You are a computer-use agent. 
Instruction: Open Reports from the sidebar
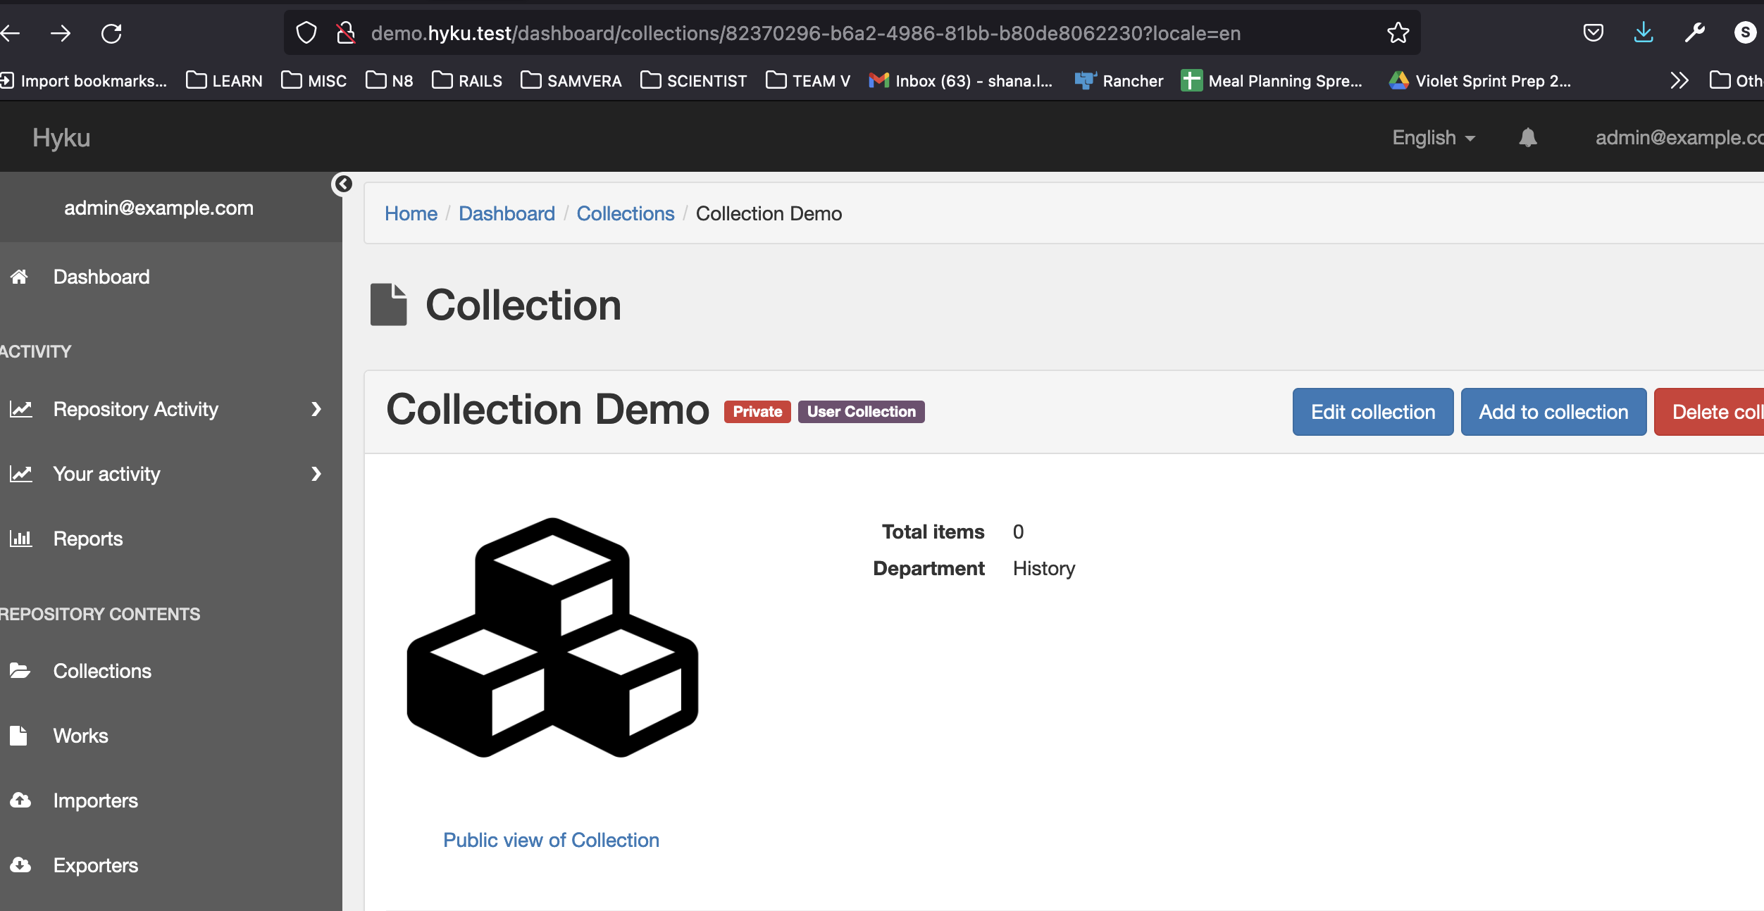click(x=88, y=539)
